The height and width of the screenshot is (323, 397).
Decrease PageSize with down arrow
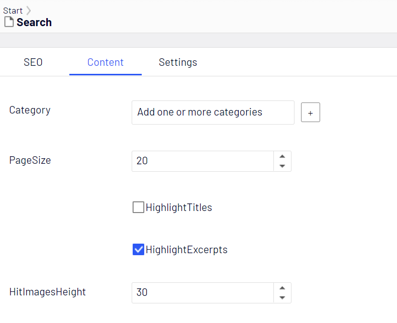pos(282,166)
